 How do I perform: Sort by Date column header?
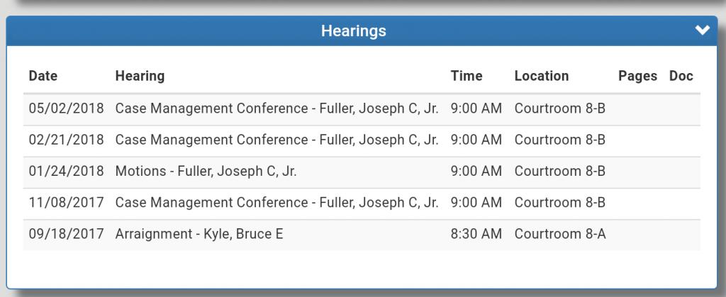click(x=43, y=76)
